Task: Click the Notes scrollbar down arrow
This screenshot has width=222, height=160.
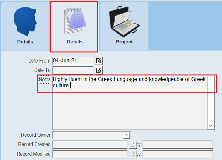Action: point(211,126)
